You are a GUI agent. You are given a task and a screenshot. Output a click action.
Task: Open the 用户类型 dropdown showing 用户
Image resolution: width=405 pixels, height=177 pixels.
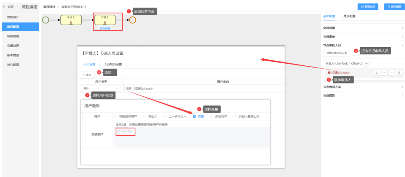pyautogui.click(x=100, y=88)
